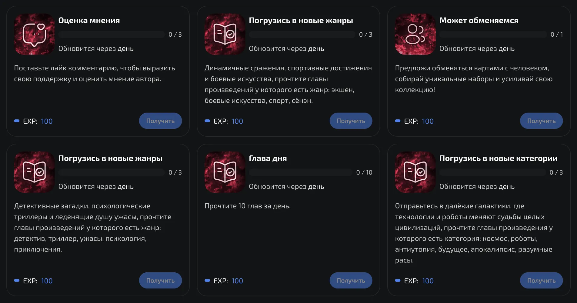Click the Глава дня 0/10 progress bar
The image size is (577, 303).
click(x=301, y=172)
